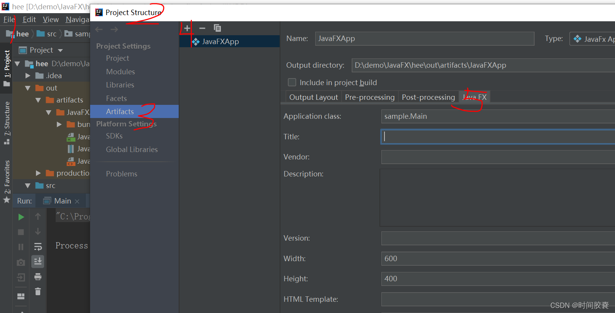This screenshot has height=313, width=615.
Task: Open Global Libraries settings
Action: [x=132, y=149]
